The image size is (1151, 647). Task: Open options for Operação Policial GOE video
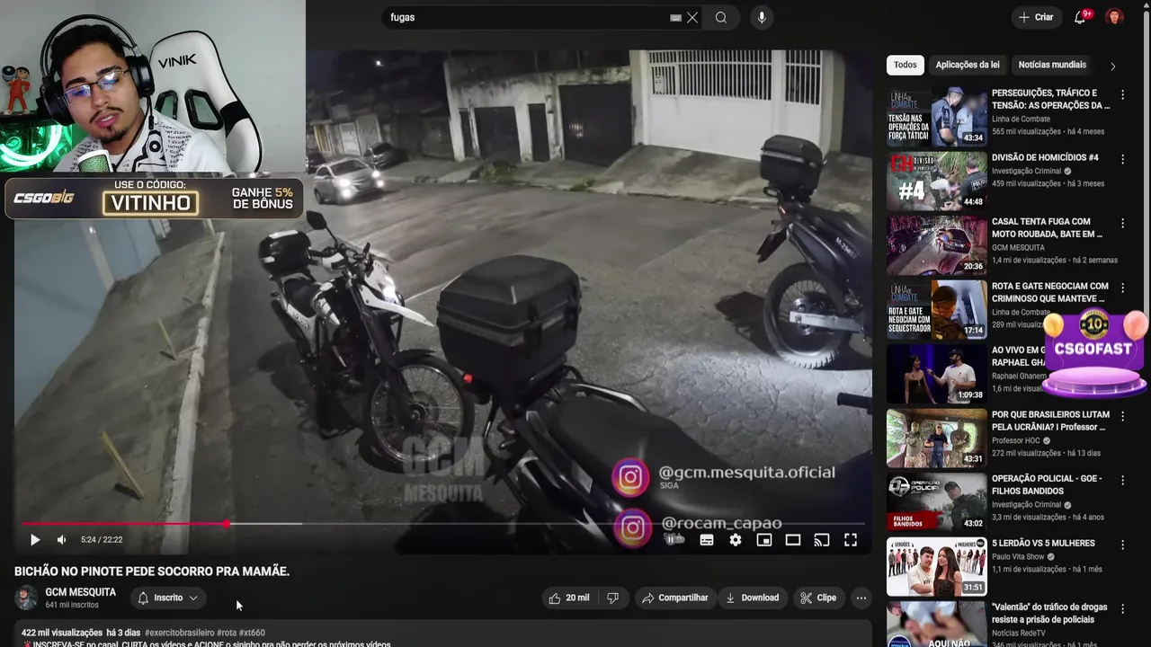(1122, 480)
